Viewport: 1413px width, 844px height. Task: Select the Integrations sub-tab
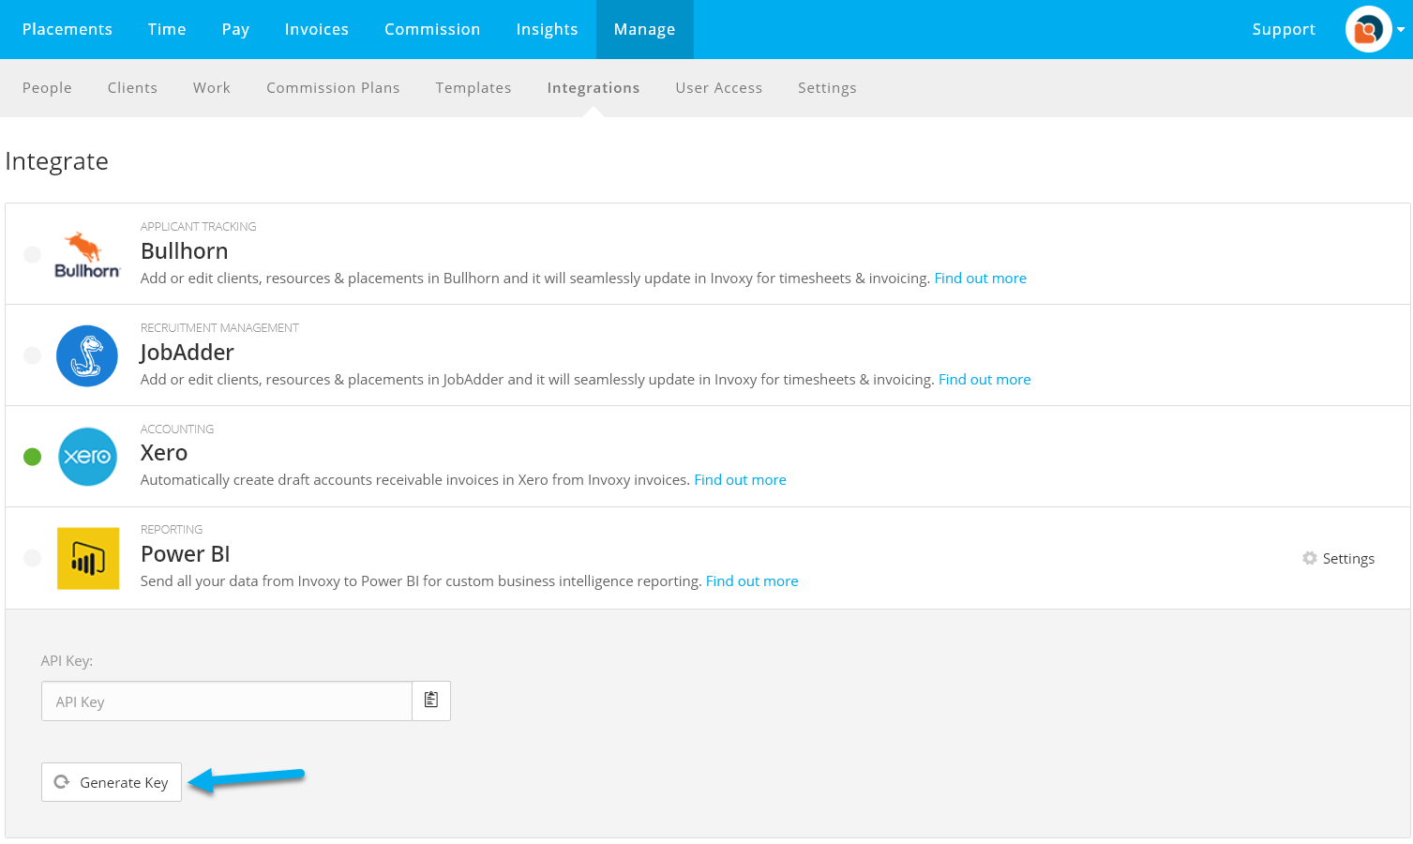[594, 87]
